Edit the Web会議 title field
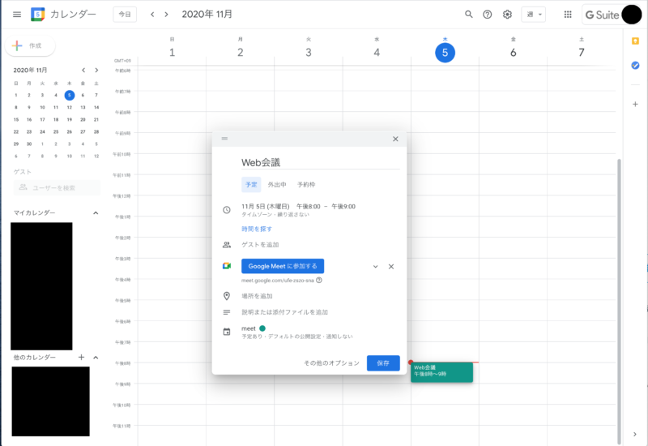Viewport: 648px width, 446px height. [x=320, y=162]
